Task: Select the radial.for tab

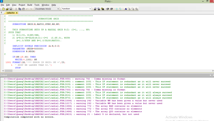Action: (10, 13)
